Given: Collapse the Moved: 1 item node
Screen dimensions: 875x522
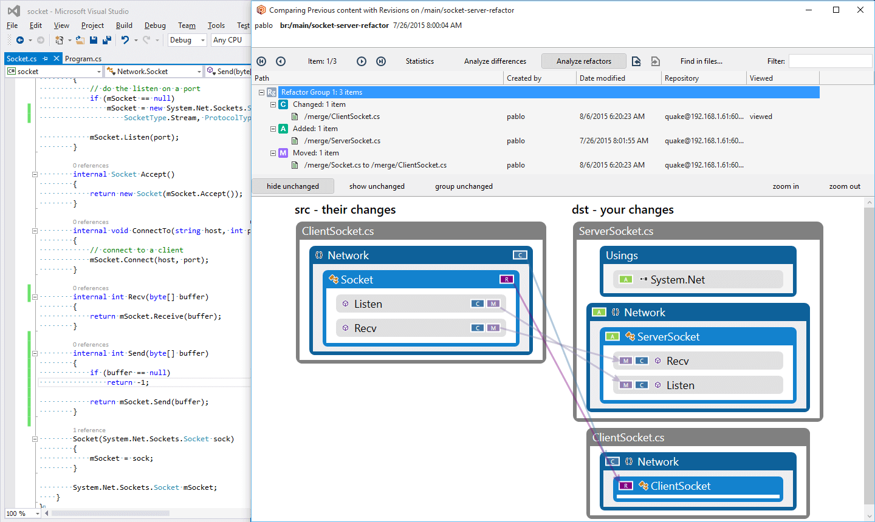Looking at the screenshot, I should click(x=273, y=153).
